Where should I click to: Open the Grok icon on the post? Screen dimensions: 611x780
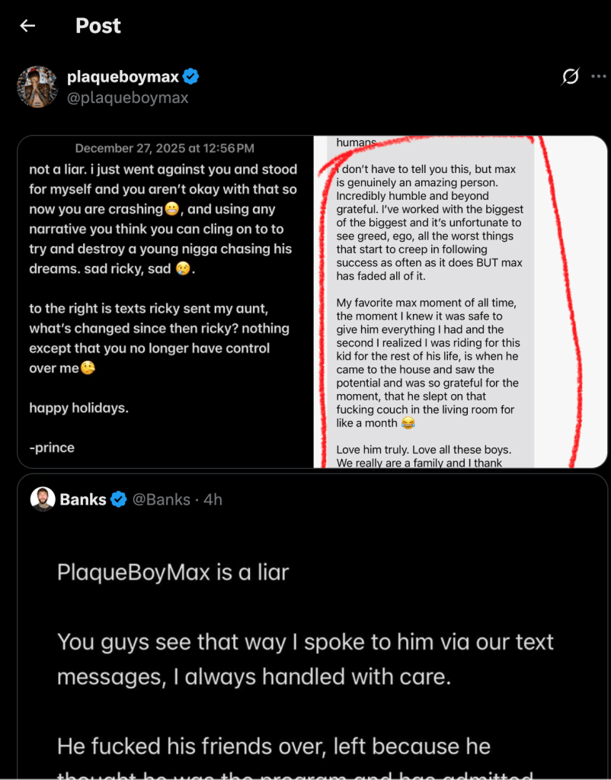(570, 76)
